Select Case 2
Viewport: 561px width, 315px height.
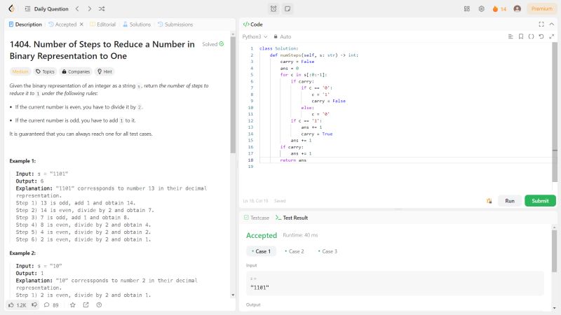tap(294, 251)
